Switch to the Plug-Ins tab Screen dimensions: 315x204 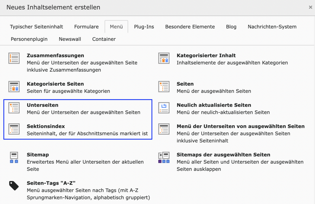(x=144, y=27)
